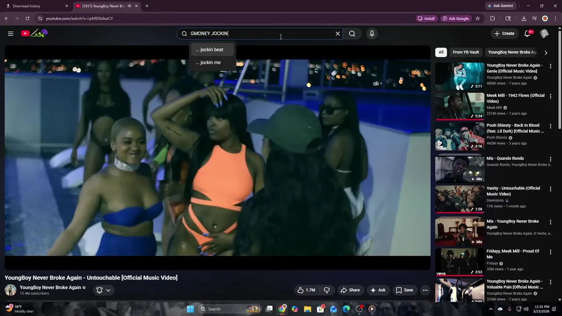This screenshot has height=316, width=562.
Task: Open Chrome three-dot menu
Action: [555, 18]
